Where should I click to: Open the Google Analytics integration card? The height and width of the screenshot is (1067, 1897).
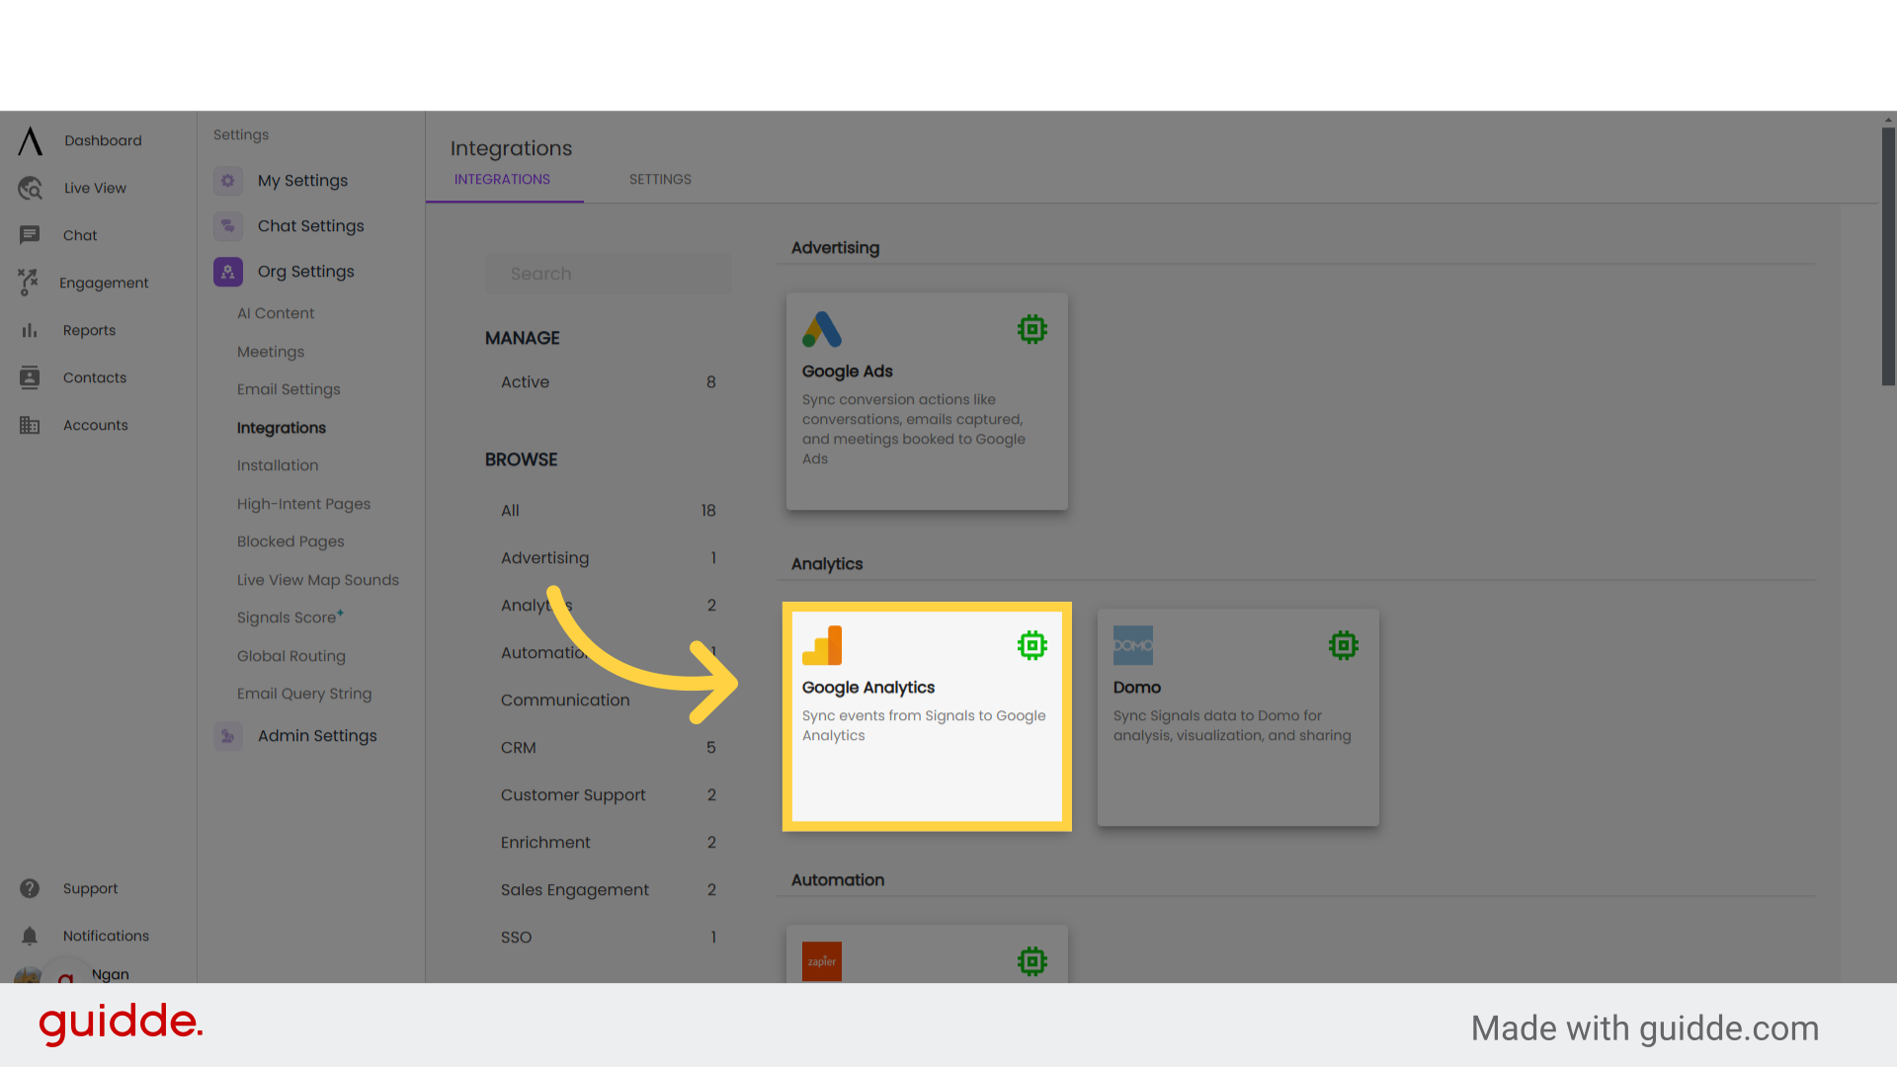pyautogui.click(x=927, y=716)
